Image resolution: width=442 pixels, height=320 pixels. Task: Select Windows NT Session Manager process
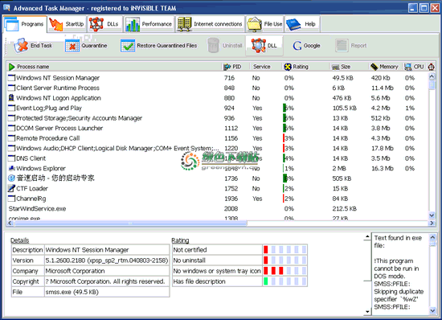pyautogui.click(x=218, y=78)
